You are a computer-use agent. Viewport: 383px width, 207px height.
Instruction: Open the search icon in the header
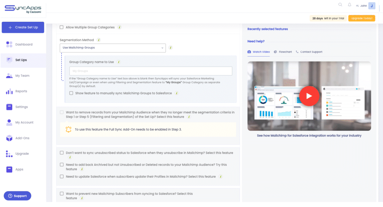click(x=340, y=5)
